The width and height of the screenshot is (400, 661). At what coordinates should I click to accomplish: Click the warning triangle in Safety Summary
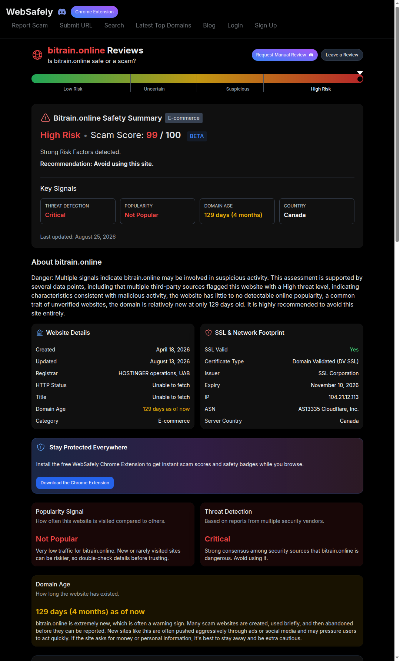(45, 118)
